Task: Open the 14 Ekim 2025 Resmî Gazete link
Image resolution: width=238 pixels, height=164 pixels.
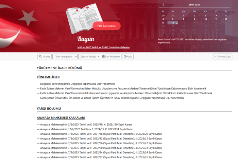Action: click(103, 47)
